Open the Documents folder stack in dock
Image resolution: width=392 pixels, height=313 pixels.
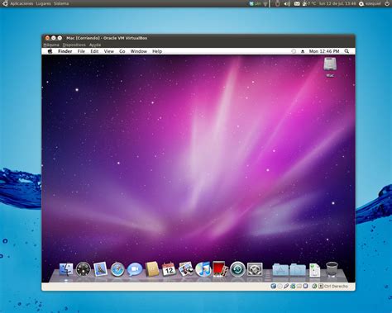[298, 269]
